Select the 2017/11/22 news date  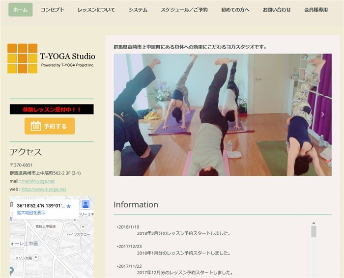(130, 266)
